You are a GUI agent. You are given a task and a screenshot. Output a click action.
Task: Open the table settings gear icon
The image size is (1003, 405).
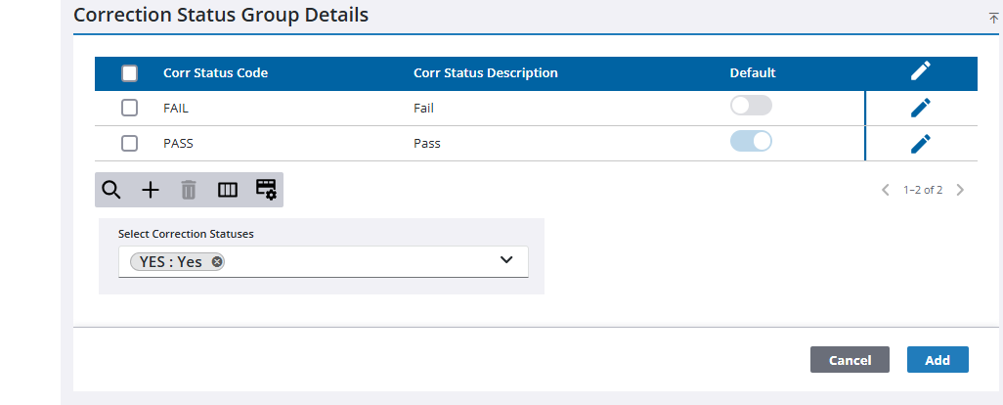point(266,190)
